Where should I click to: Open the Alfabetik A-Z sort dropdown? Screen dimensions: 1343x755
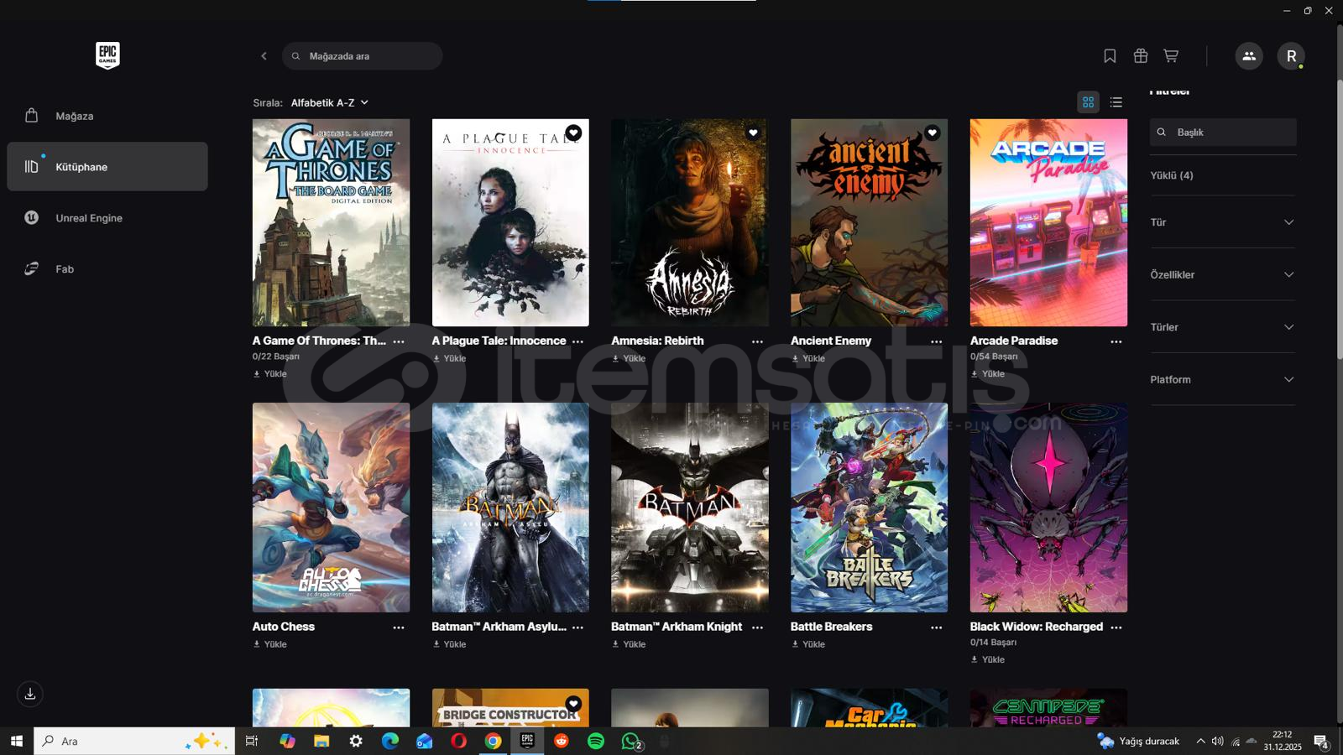[330, 102]
